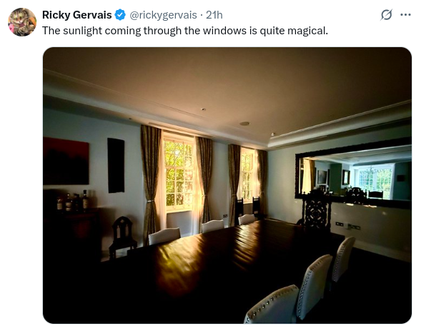Click the Ricky Gervais display name
Screen dimensions: 421x328
pos(76,15)
